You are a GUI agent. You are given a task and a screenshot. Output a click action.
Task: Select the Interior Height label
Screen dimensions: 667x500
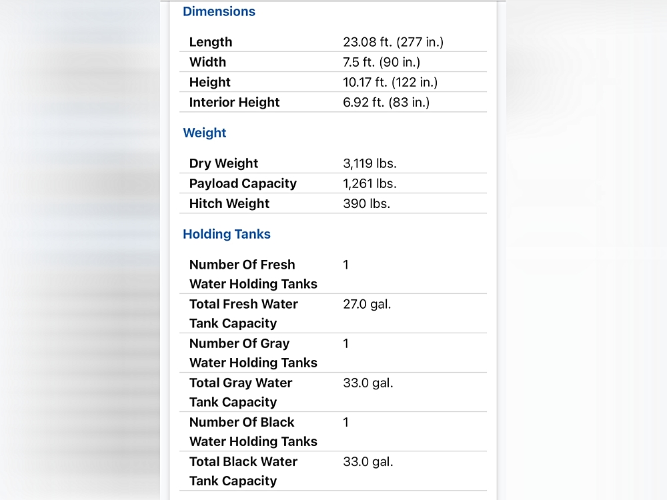tap(234, 102)
